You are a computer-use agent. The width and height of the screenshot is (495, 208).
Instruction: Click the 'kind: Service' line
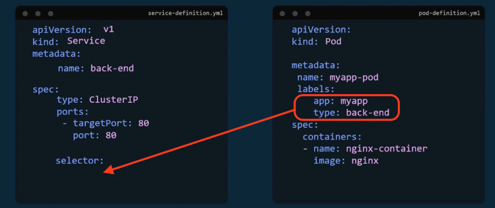click(x=69, y=41)
